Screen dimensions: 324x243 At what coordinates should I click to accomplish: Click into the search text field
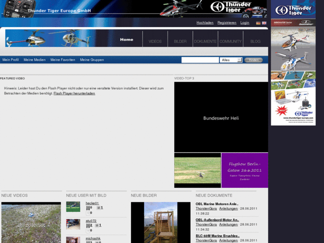pyautogui.click(x=200, y=60)
